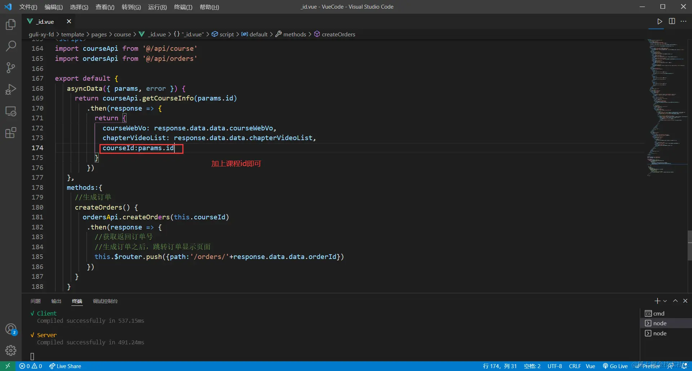Viewport: 692px width, 371px height.
Task: Click the methods breadcrumb
Action: [290, 34]
